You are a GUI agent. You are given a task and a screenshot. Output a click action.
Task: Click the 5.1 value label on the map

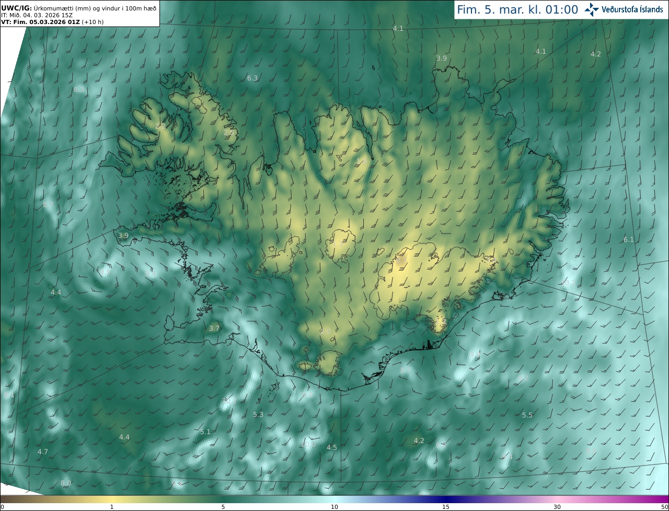[205, 432]
